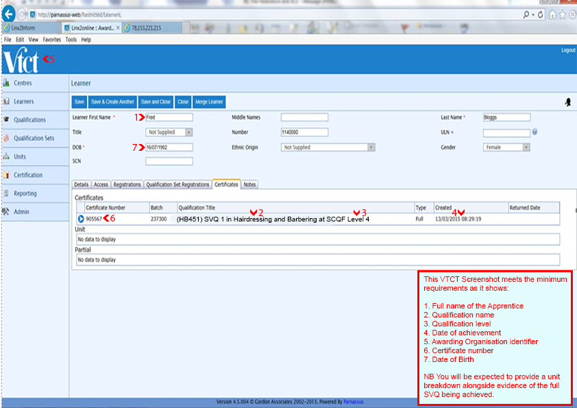Click the browser home icon
577x408 pixels.
pos(552,14)
